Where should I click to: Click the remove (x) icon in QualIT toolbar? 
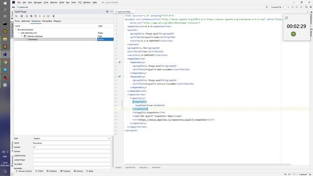[44, 16]
